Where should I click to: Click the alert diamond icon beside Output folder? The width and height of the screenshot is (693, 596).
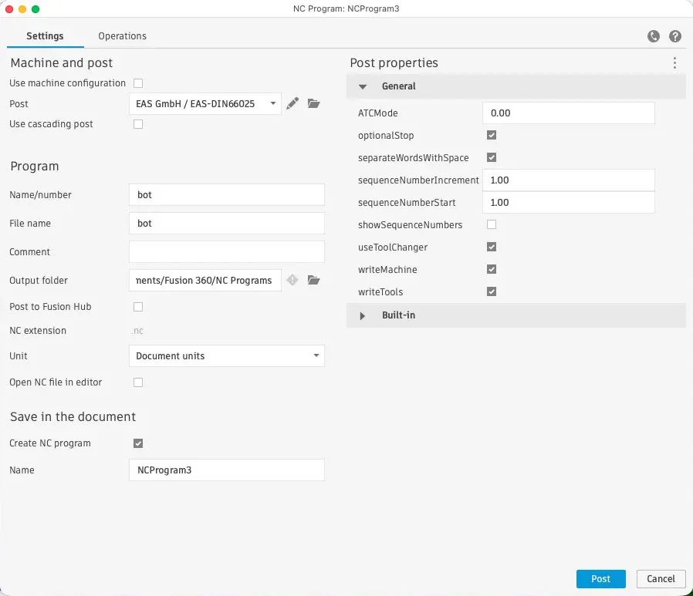(x=292, y=280)
